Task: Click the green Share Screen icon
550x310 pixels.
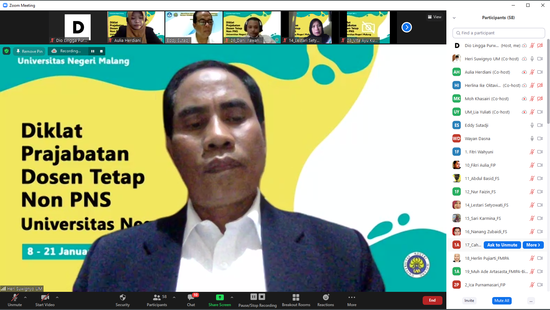Action: [220, 297]
